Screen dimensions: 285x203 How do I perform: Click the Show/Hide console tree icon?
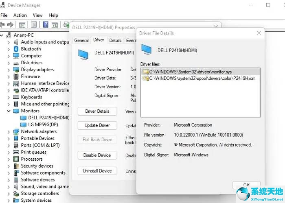click(x=22, y=25)
